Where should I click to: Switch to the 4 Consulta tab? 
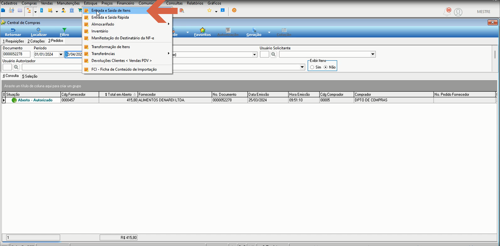(11, 76)
